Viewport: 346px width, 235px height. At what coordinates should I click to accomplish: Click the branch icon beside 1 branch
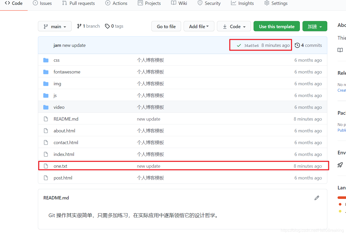point(79,26)
